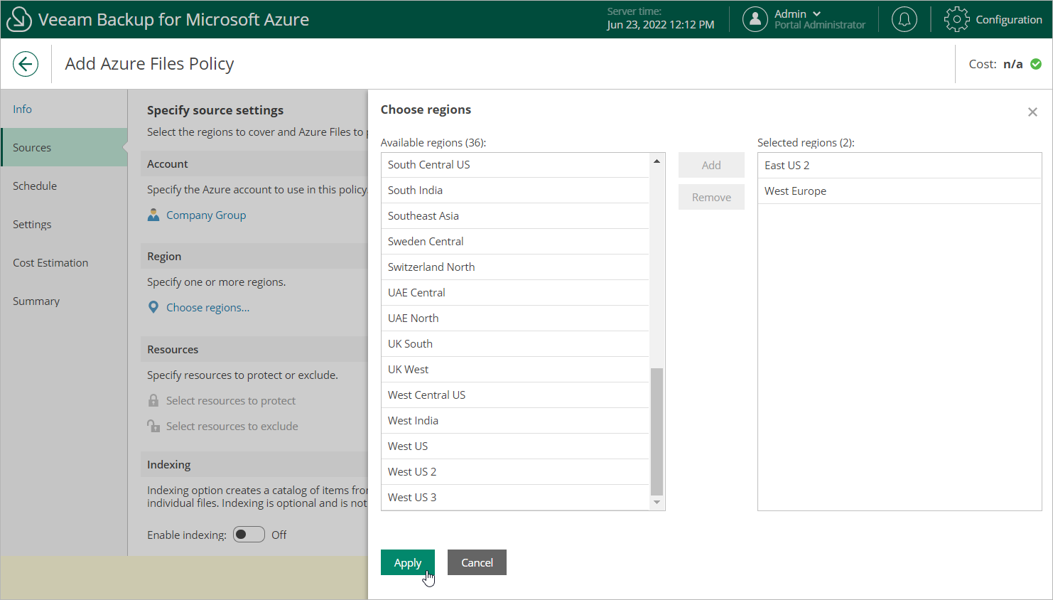Click the Cost n/a value
Screen dimensions: 1053x600
(1013, 64)
